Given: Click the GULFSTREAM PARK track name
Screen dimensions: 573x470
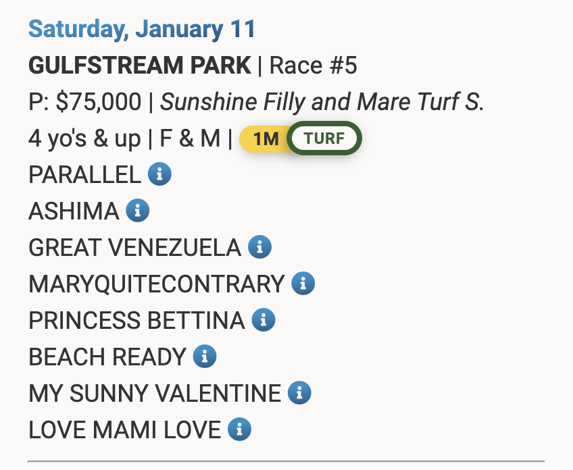Looking at the screenshot, I should click(x=140, y=66).
